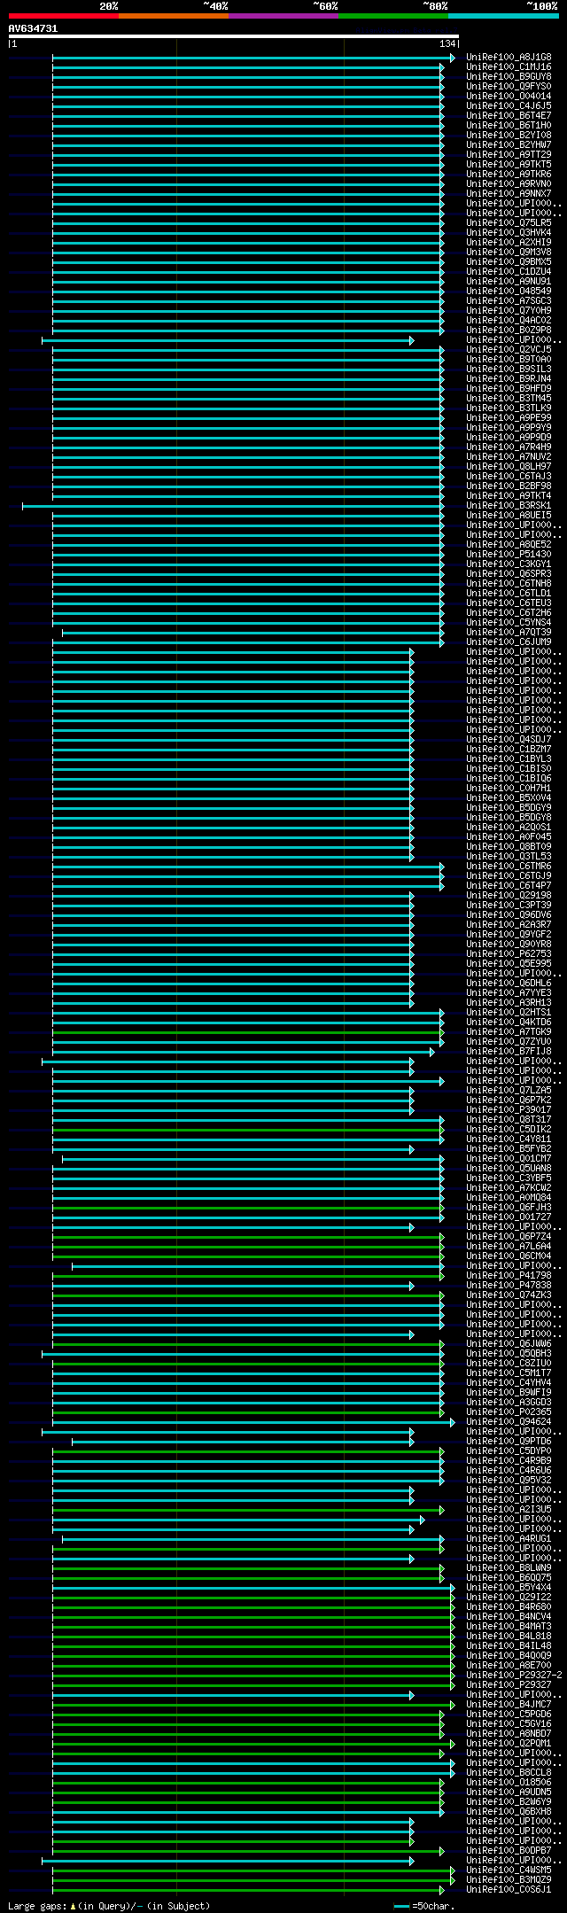Select the UniRef100_C4J6J5 label
The height and width of the screenshot is (1913, 567).
(x=509, y=106)
